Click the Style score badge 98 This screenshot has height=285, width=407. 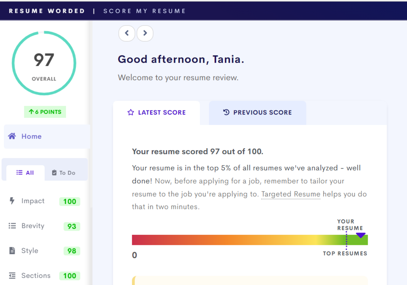[x=72, y=251]
